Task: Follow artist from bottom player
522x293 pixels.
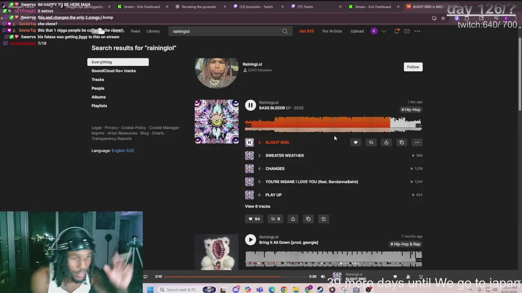Action: coord(408,277)
